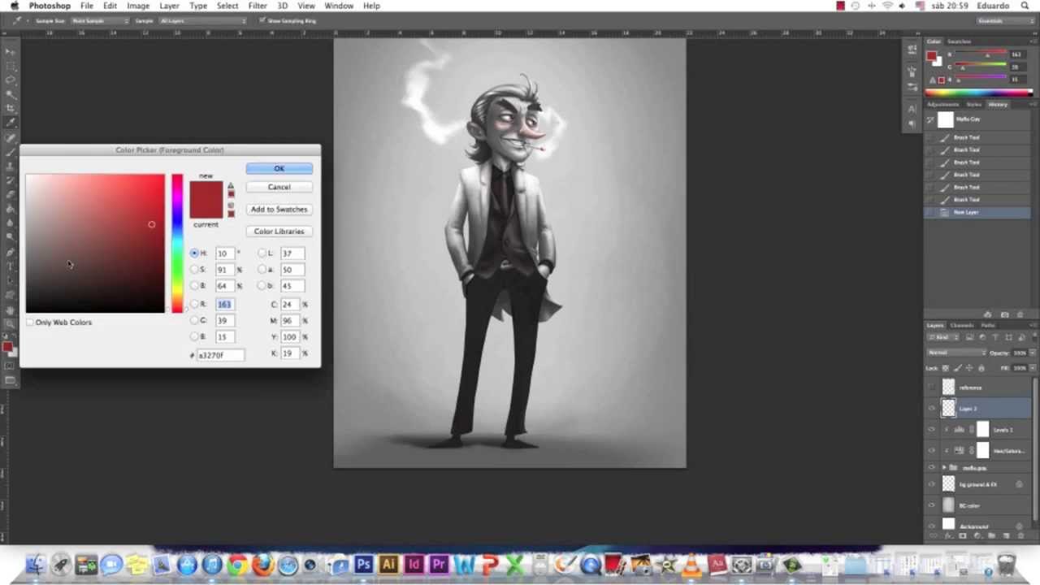Select the L lightness radio button

point(262,253)
